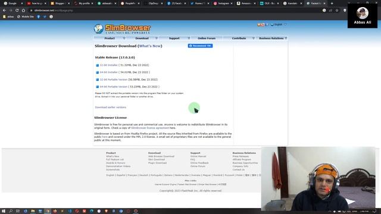Image resolution: width=381 pixels, height=214 pixels.
Task: Open File Explorer from the taskbar
Action: pos(33,211)
